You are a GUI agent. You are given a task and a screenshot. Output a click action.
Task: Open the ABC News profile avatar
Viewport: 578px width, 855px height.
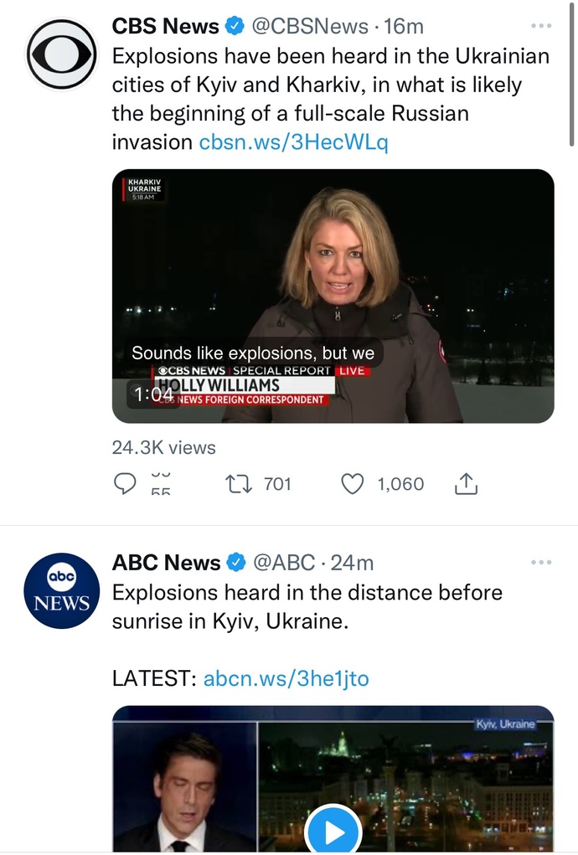click(x=62, y=590)
